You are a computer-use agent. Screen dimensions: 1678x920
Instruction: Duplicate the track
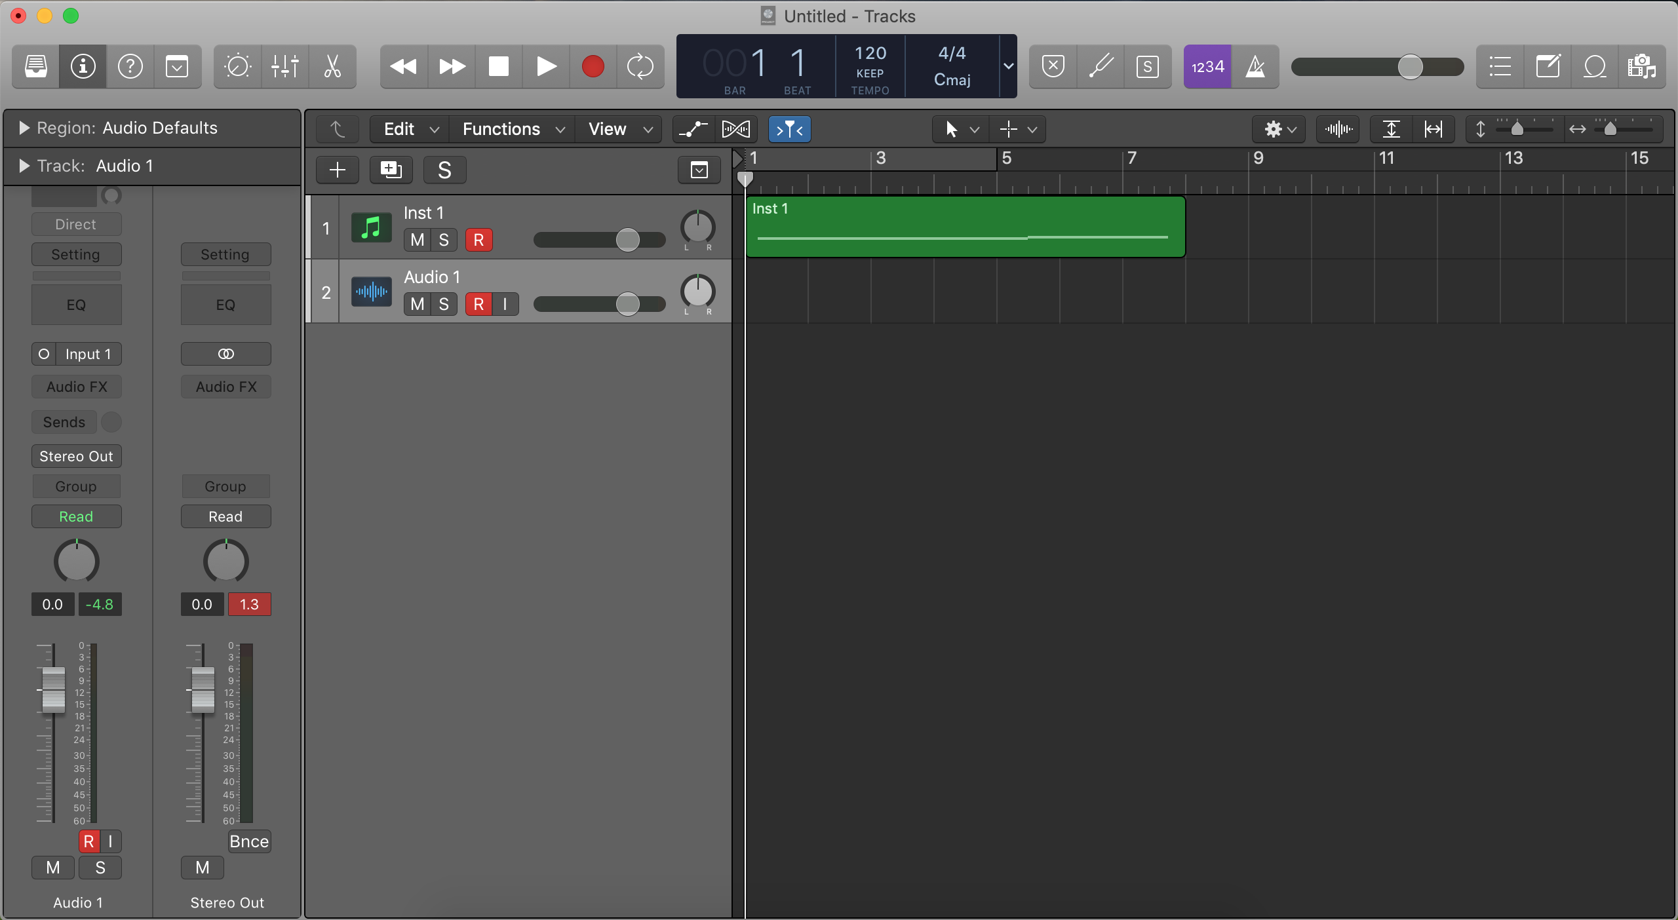(x=391, y=170)
